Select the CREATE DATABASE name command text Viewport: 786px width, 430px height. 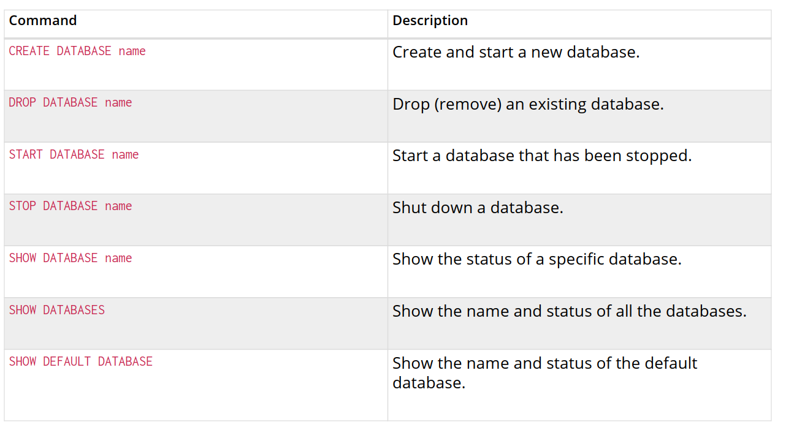point(77,51)
